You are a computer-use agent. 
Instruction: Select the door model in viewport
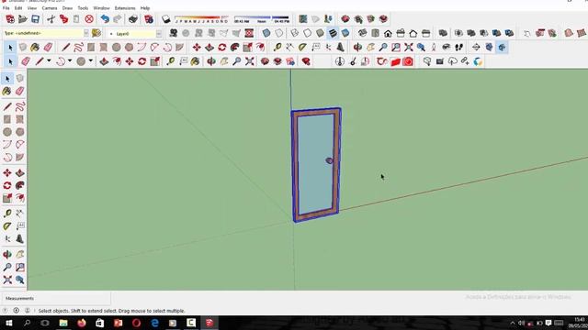tap(316, 165)
